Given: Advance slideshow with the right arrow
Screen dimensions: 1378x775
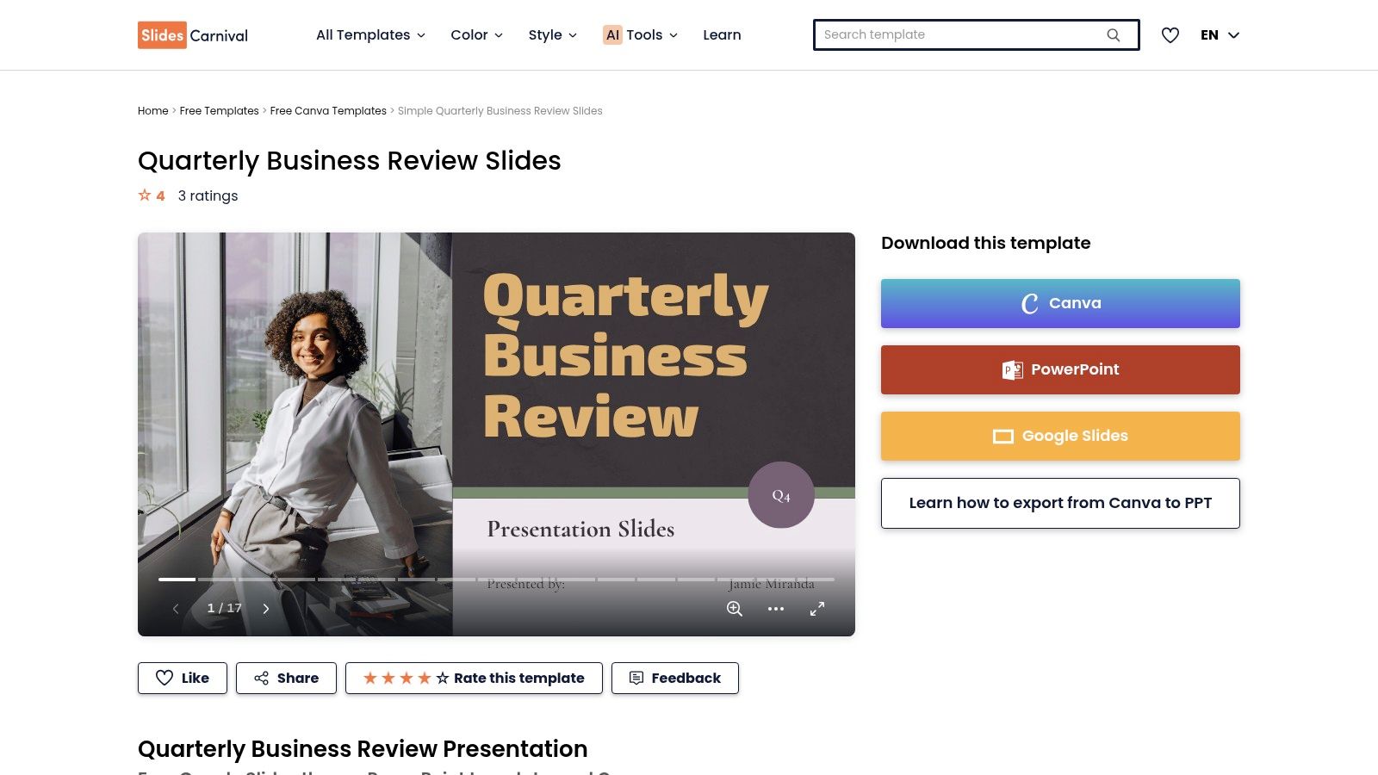Looking at the screenshot, I should coord(266,608).
